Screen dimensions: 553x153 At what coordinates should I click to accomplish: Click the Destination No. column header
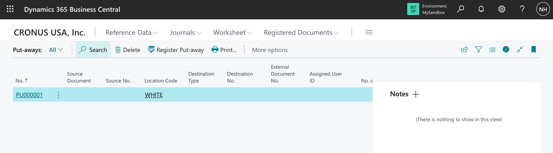pyautogui.click(x=240, y=77)
